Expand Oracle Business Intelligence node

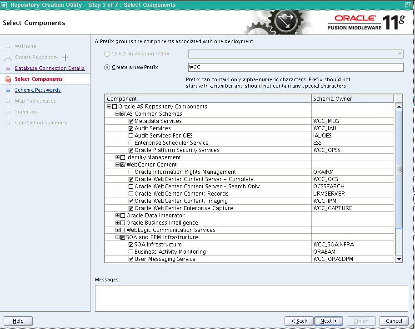pos(117,223)
